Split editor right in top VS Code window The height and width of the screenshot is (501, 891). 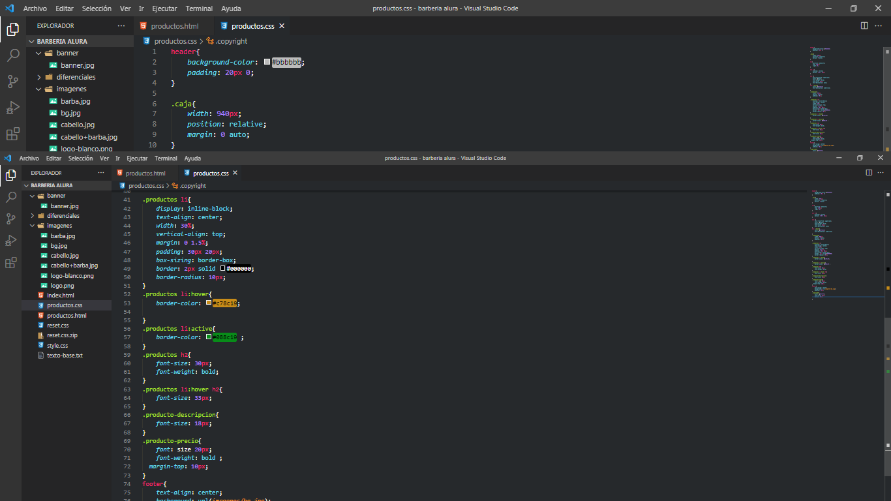coord(864,26)
